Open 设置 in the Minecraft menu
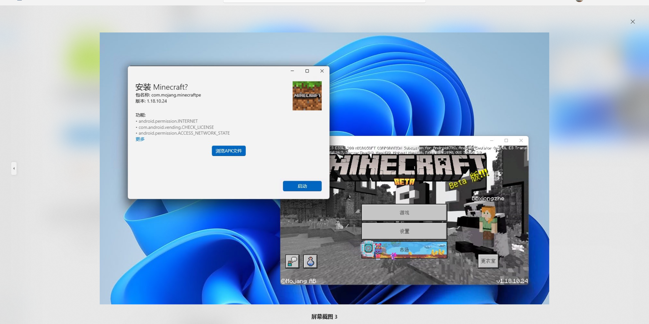Screen dimensions: 649x324 [404, 231]
